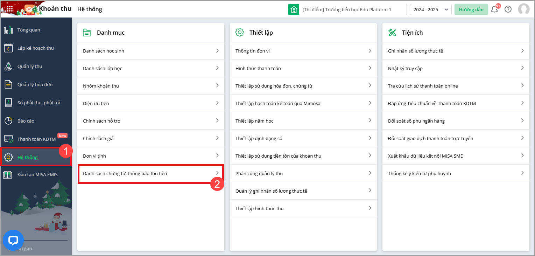Viewport: 535px width, 256px height.
Task: Click the notification bell icon
Action: pos(494,9)
